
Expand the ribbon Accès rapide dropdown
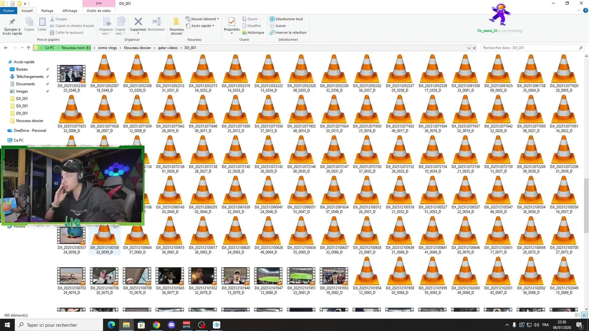201,26
